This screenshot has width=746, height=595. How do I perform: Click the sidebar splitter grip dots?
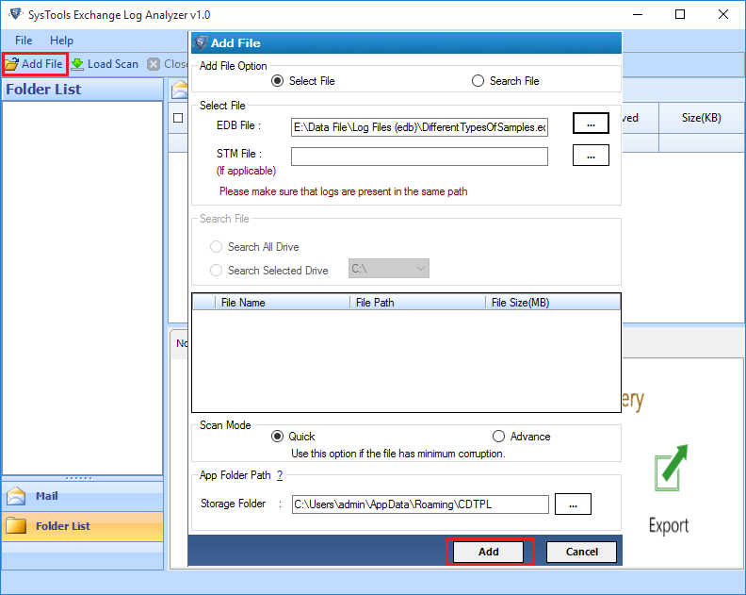point(78,478)
